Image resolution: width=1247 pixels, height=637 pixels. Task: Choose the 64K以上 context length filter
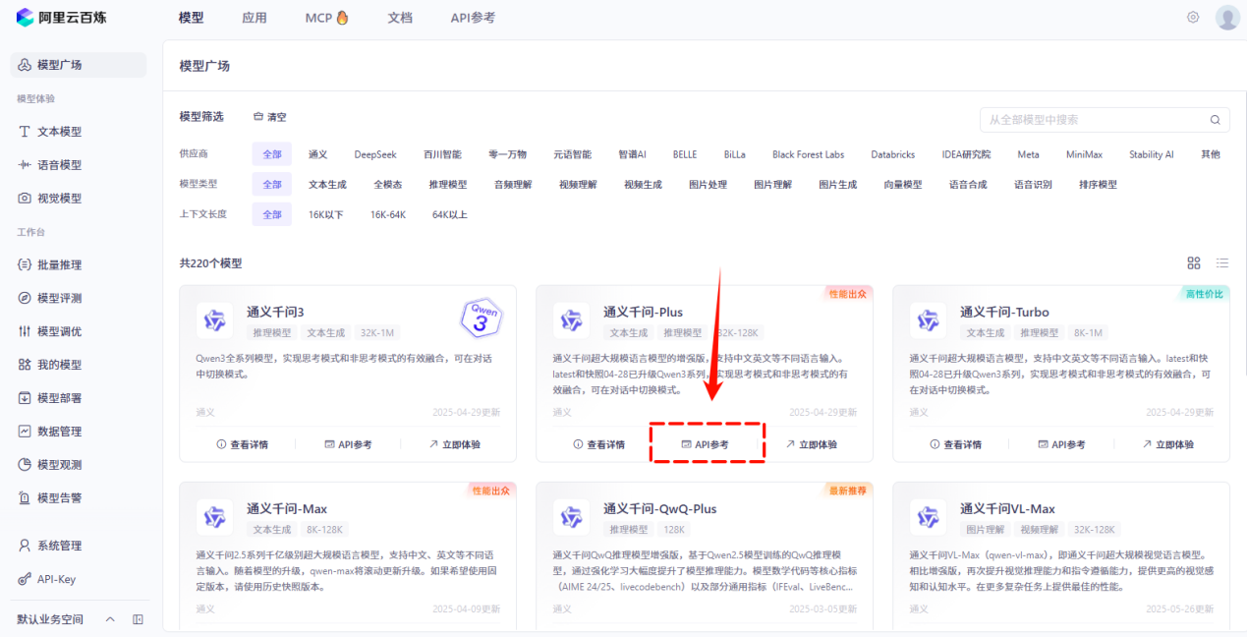(450, 214)
